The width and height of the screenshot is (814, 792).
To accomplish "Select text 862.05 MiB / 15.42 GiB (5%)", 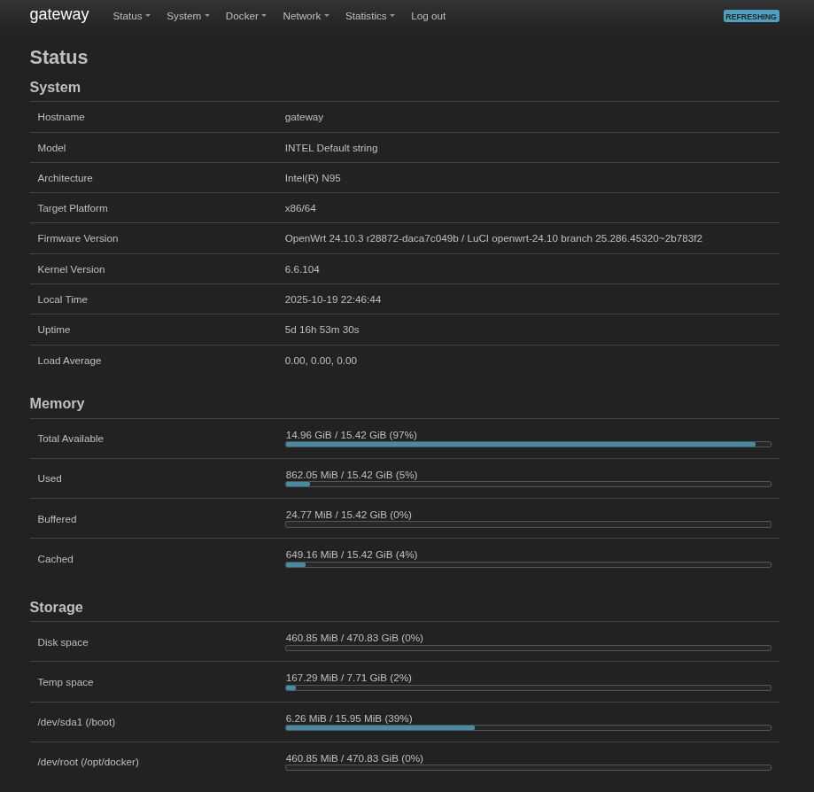I will click(352, 475).
